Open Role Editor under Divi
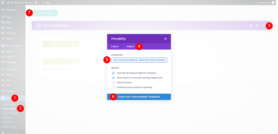This screenshot has height=134, width=278. 7,117
